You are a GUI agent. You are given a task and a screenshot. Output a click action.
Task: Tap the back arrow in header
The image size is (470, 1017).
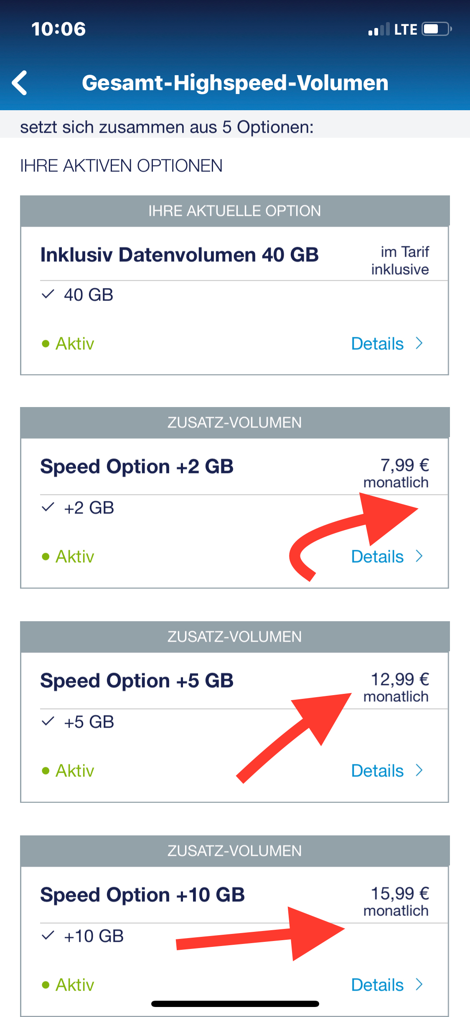pyautogui.click(x=20, y=83)
